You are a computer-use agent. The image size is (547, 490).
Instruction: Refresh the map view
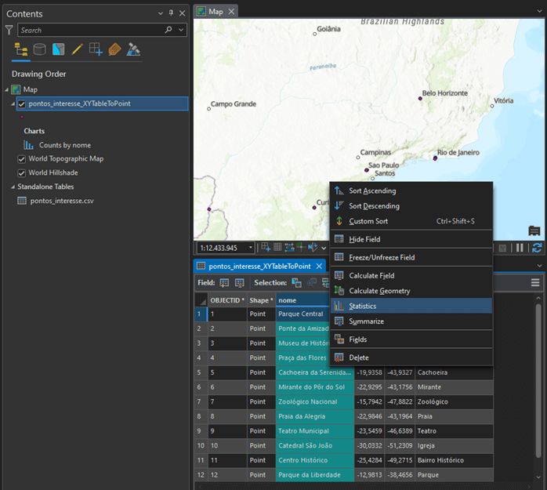point(537,248)
